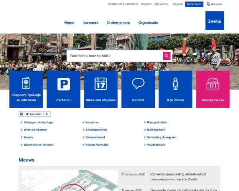Viewport: 239px width, 191px height.
Task: Click the Zwolle logo in header
Action: click(214, 21)
